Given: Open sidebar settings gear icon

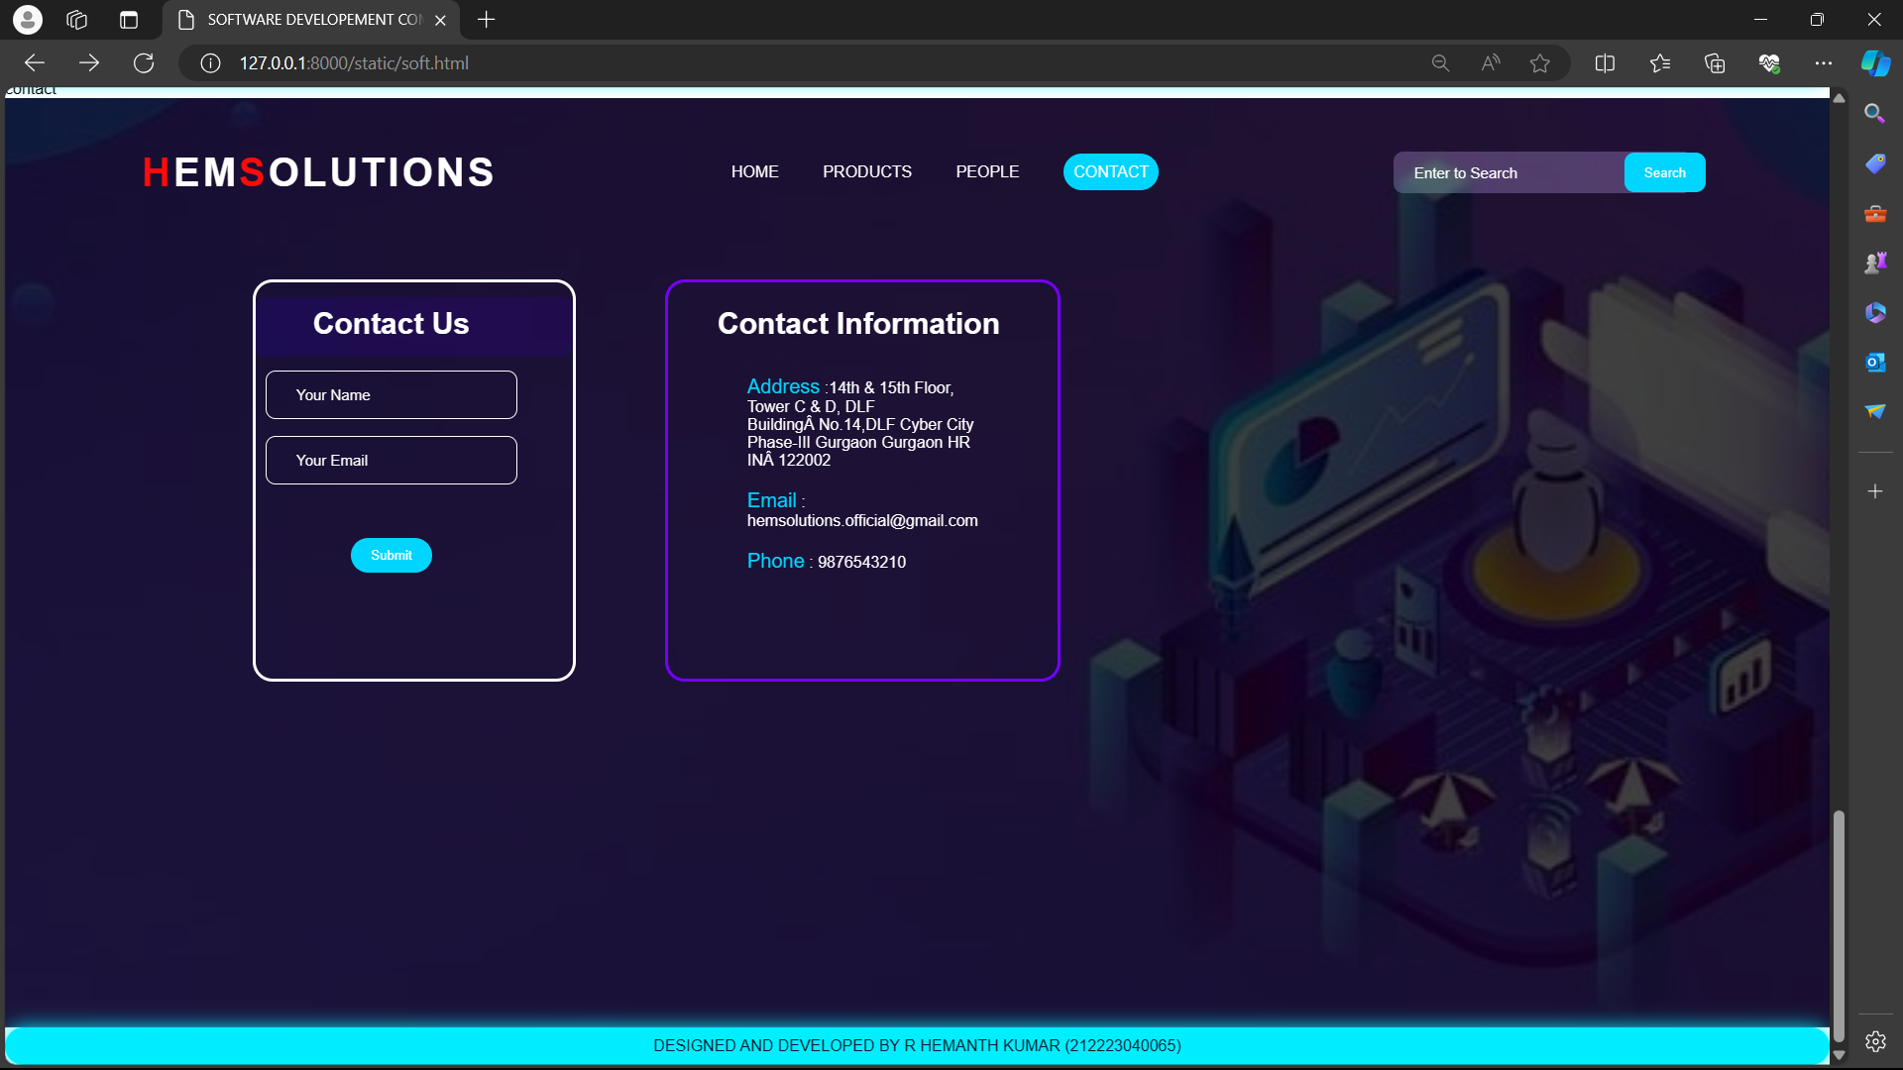Looking at the screenshot, I should click(x=1875, y=1041).
